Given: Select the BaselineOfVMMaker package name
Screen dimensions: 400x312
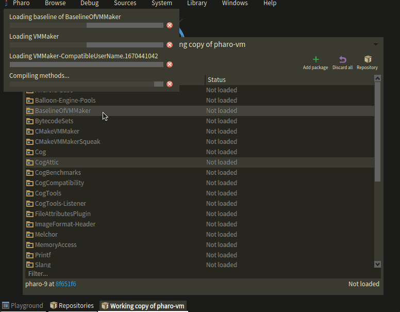Looking at the screenshot, I should coord(63,111).
